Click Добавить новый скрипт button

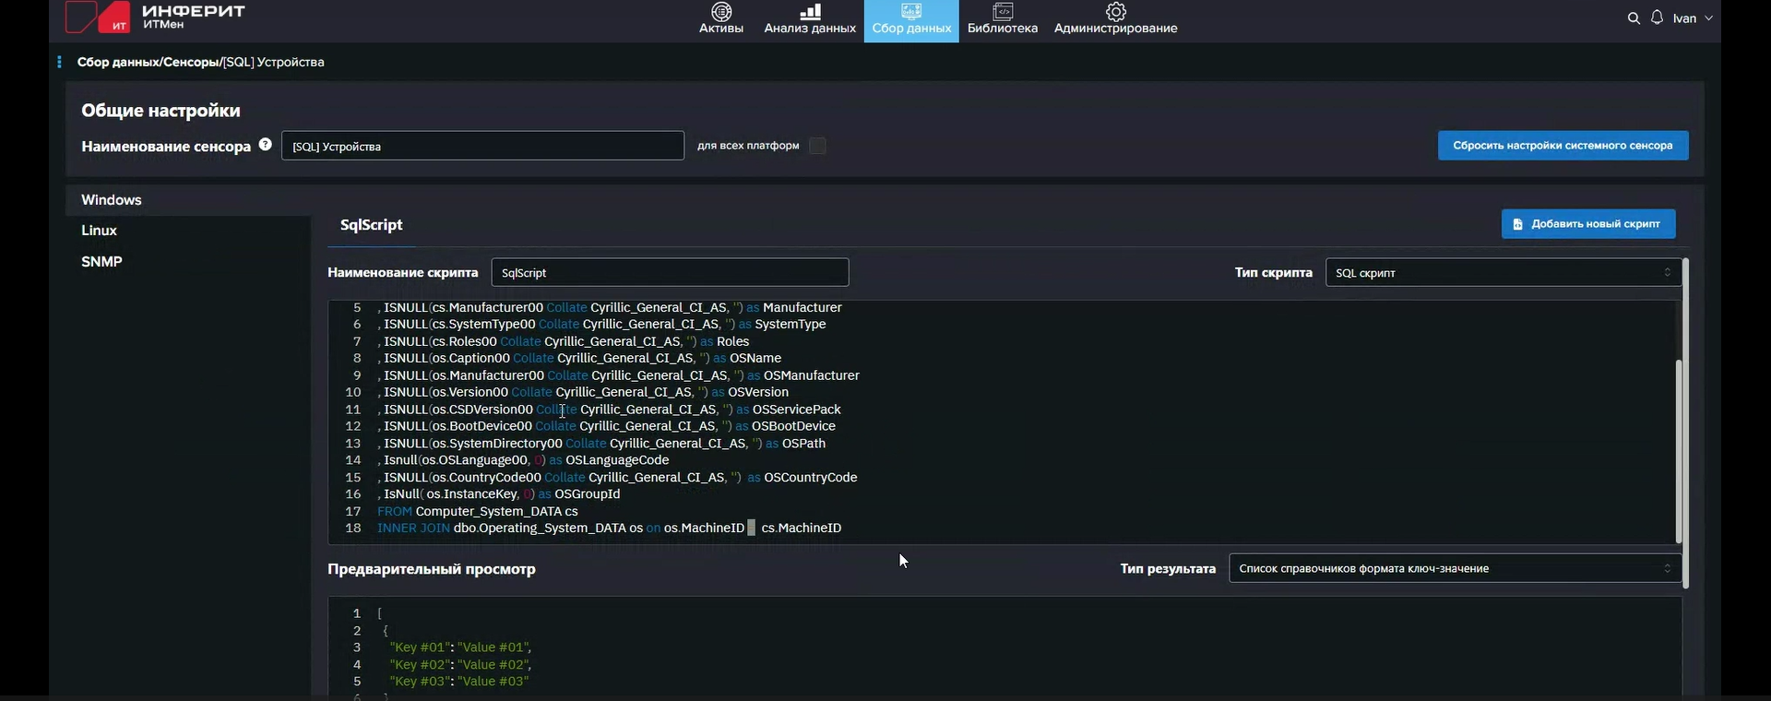click(1587, 224)
